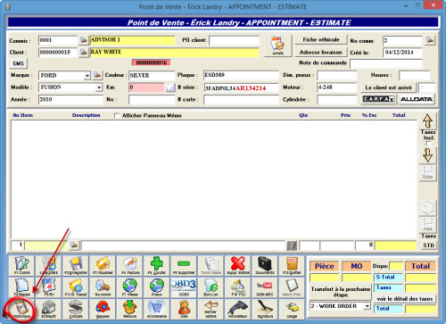446x324 pixels.
Task: Open the 2 - WORK ORDER dropdown
Action: click(x=368, y=306)
